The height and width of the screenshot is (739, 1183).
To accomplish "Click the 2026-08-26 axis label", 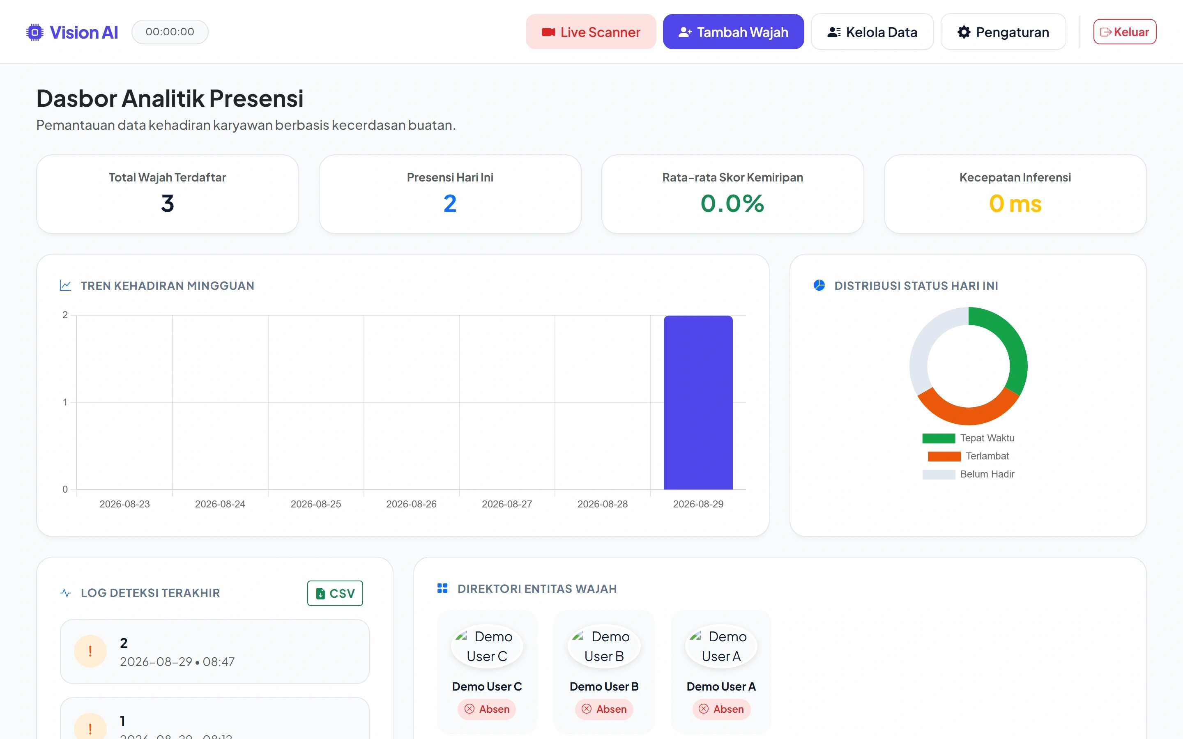I will (411, 504).
